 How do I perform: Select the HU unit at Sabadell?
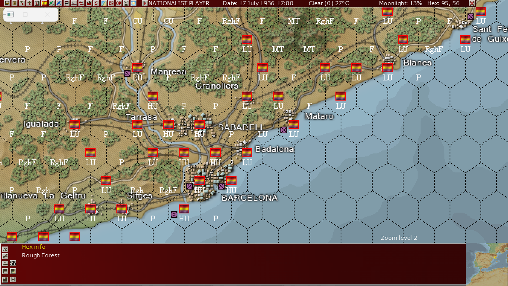200,124
